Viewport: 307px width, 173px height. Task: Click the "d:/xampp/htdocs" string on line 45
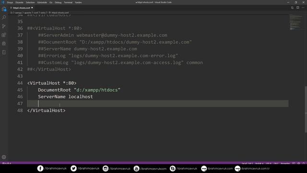coord(97,90)
